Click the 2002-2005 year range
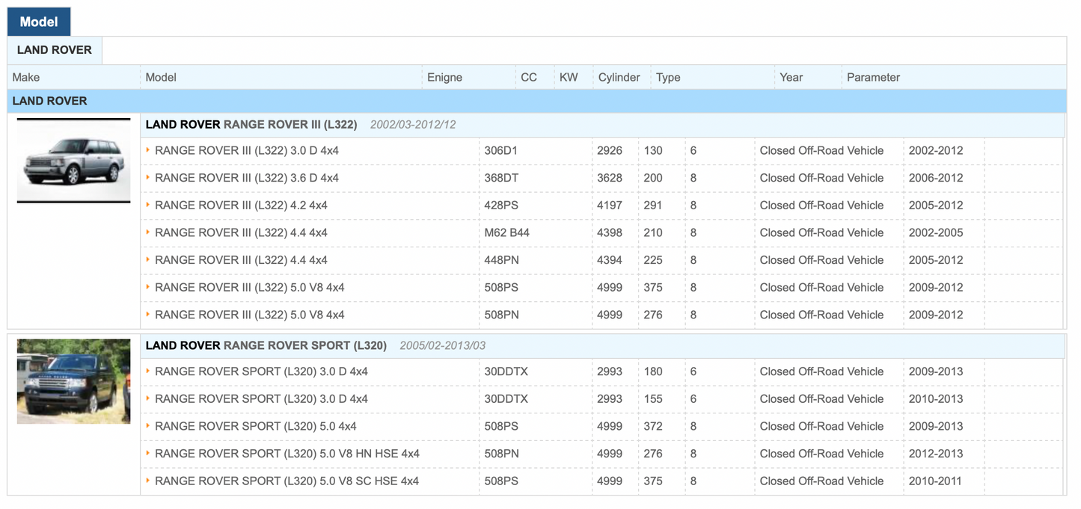1081x509 pixels. (x=936, y=232)
